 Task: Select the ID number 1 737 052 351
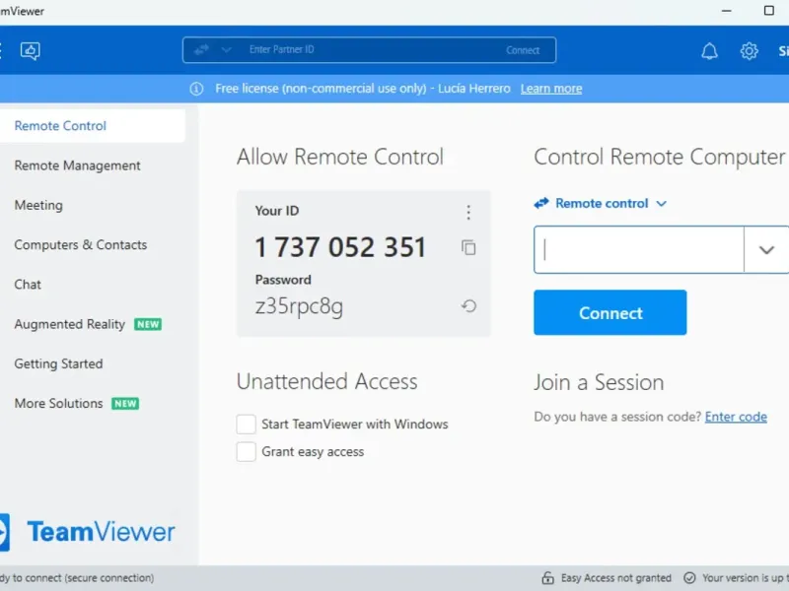tap(340, 247)
